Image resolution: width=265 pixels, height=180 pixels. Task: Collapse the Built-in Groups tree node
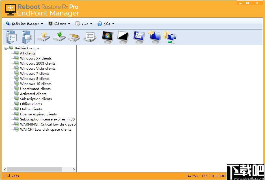pos(6,48)
